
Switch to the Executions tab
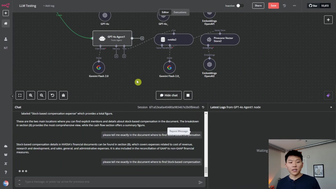(x=180, y=12)
